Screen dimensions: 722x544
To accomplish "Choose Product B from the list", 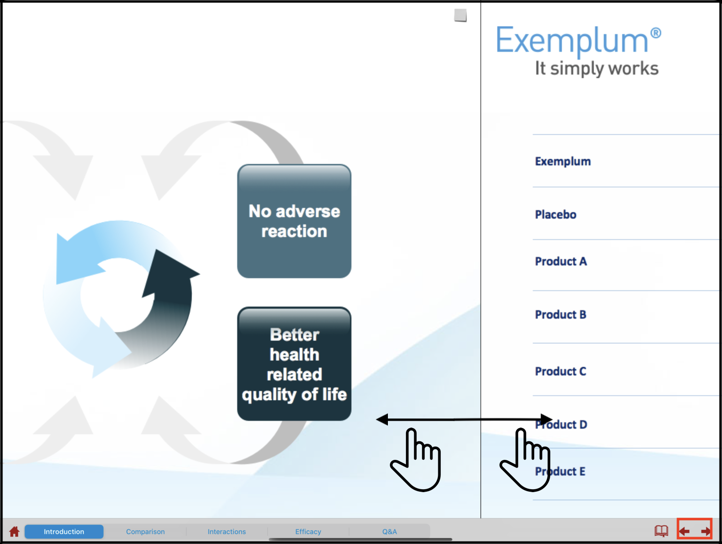I will (x=561, y=315).
